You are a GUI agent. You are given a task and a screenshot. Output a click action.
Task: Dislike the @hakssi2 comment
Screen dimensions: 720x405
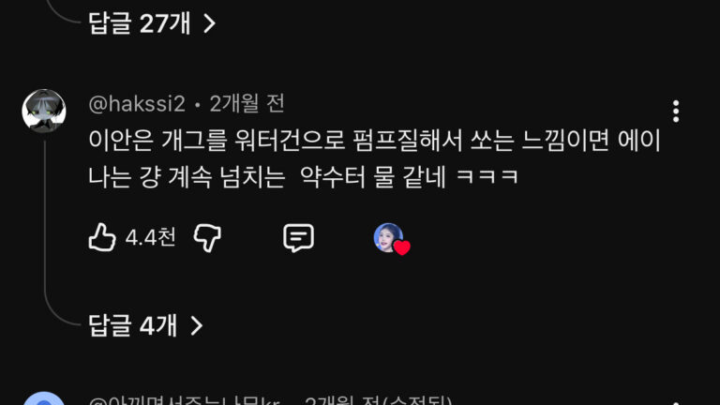(207, 238)
